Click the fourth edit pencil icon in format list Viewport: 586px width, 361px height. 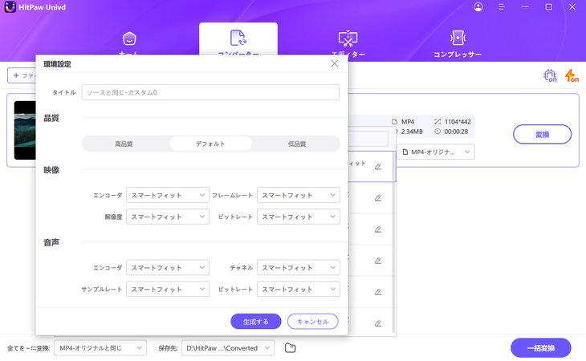[x=378, y=261]
